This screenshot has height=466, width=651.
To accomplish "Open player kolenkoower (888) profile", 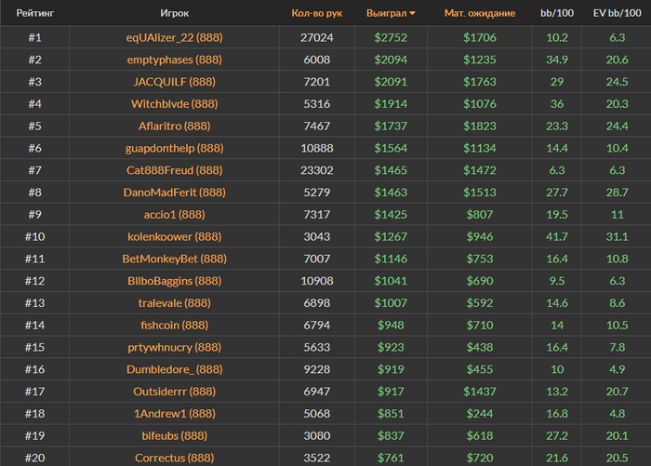I will click(175, 237).
